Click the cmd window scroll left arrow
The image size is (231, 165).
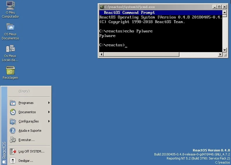coord(101,54)
